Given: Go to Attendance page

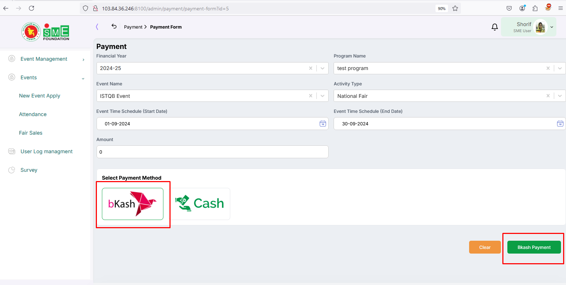Looking at the screenshot, I should (33, 114).
